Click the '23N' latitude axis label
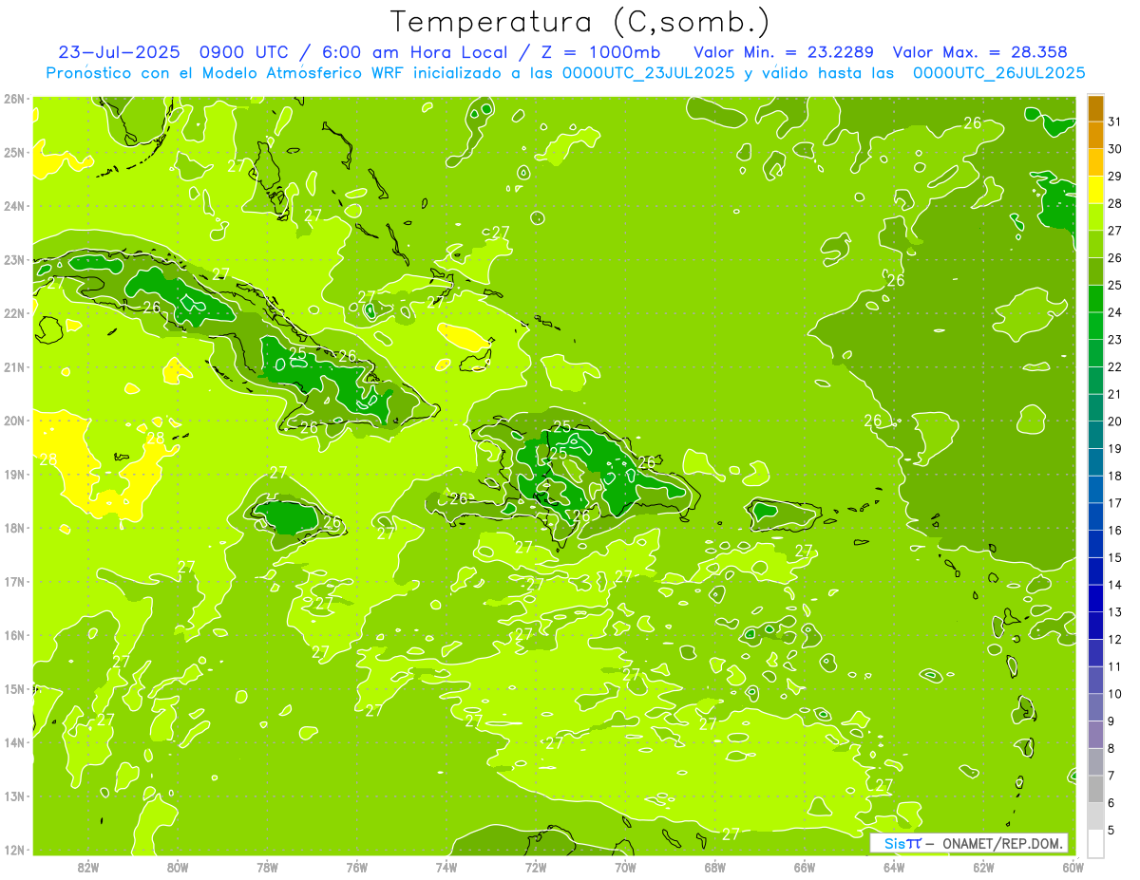1140x880 pixels. point(13,259)
